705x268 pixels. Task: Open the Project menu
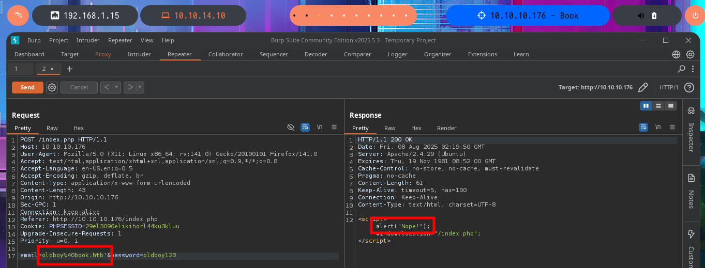pos(59,40)
